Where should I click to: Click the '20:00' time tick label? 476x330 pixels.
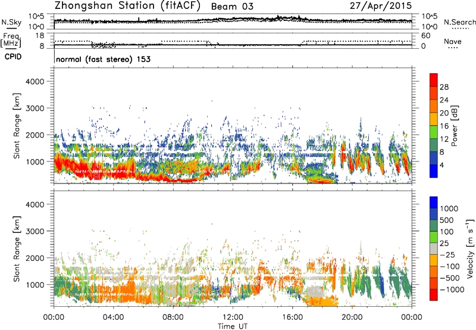tap(352, 317)
